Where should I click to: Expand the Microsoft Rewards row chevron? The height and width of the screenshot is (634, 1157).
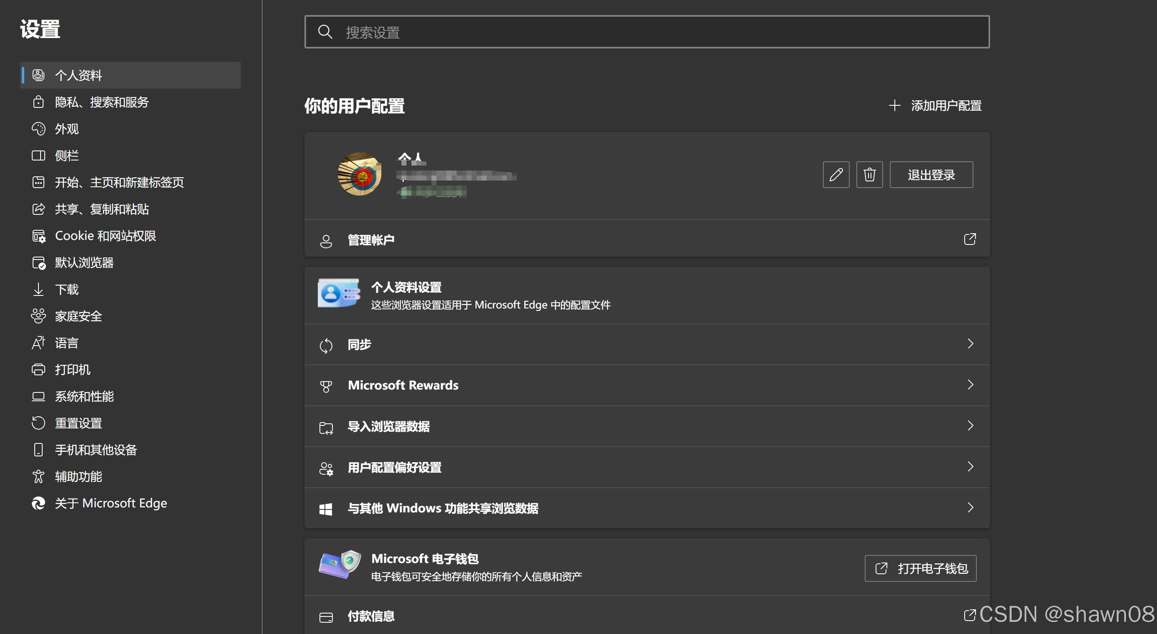pos(970,385)
